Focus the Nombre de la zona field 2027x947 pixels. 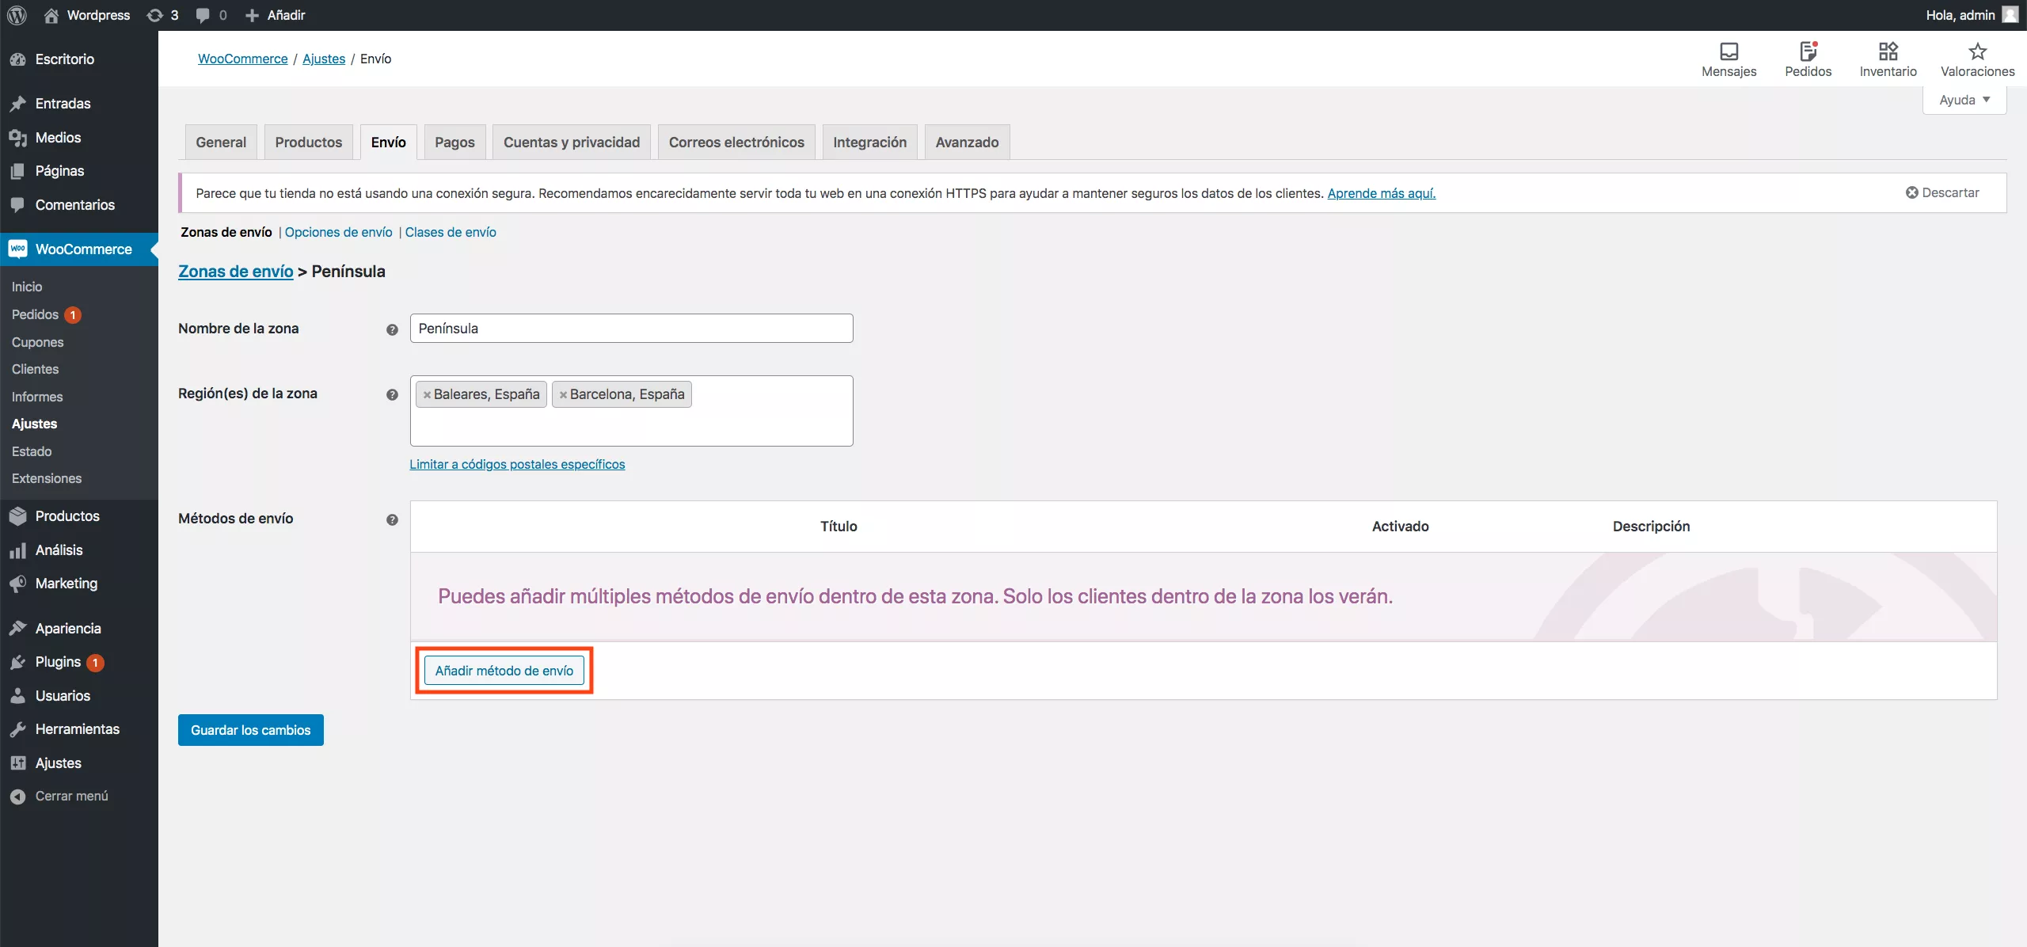(x=632, y=329)
